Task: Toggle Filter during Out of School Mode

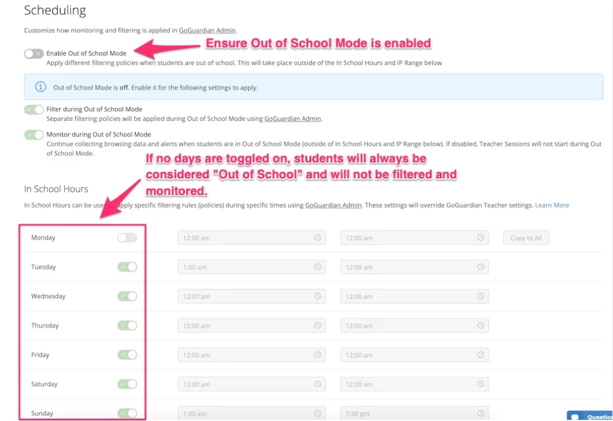Action: tap(34, 110)
